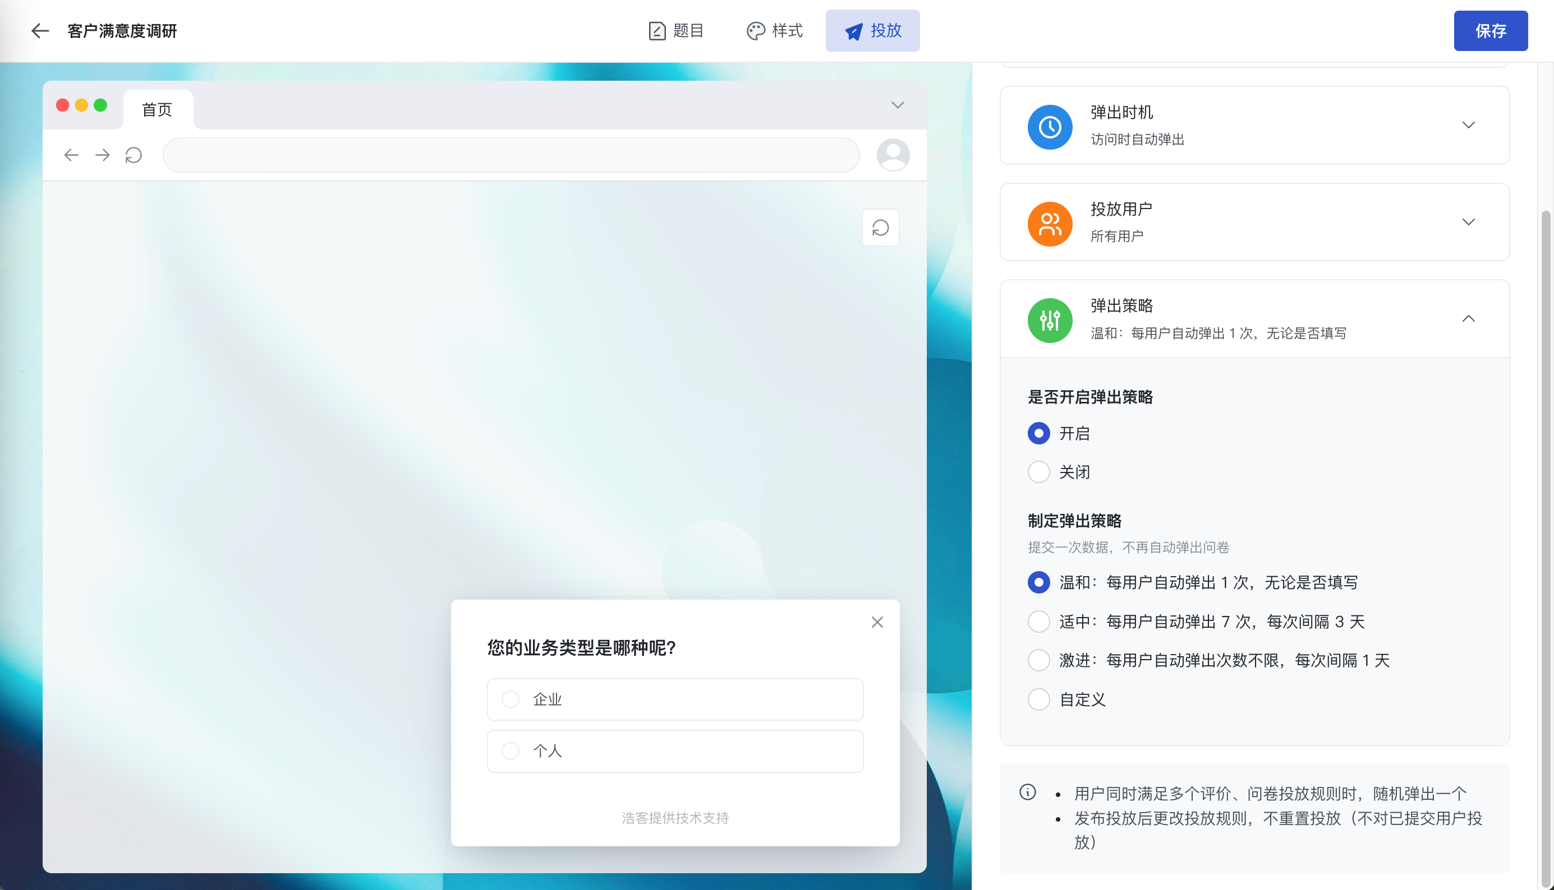Image resolution: width=1554 pixels, height=890 pixels.
Task: Switch to the 样式 tab
Action: coord(775,31)
